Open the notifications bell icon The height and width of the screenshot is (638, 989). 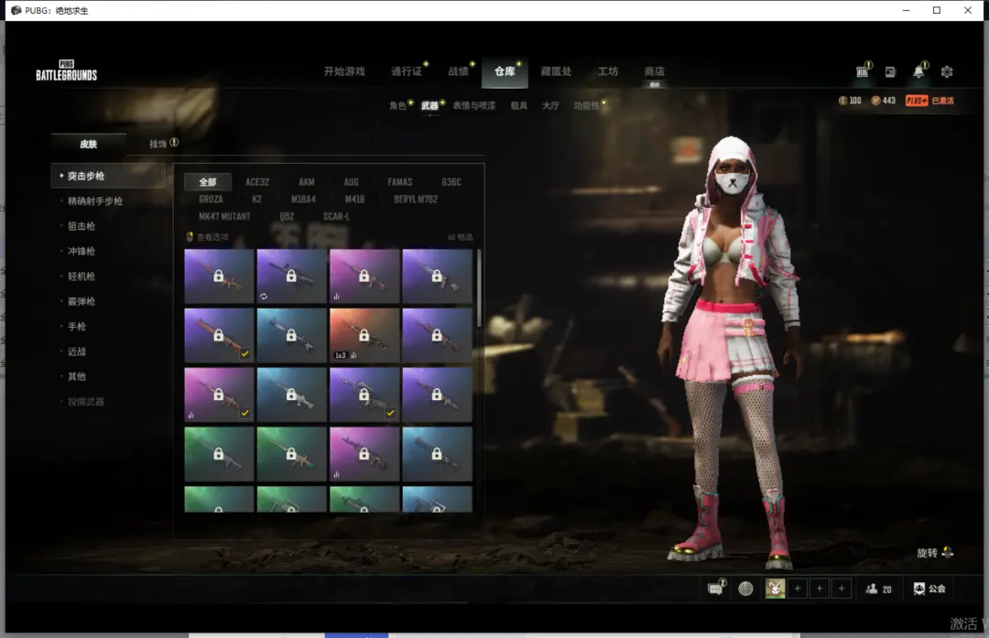[919, 71]
